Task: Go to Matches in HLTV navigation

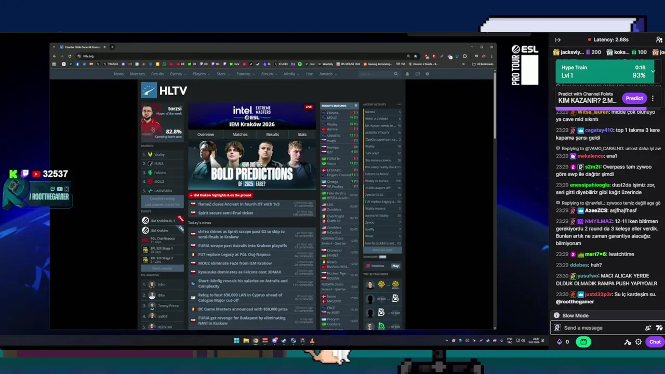Action: [x=137, y=74]
